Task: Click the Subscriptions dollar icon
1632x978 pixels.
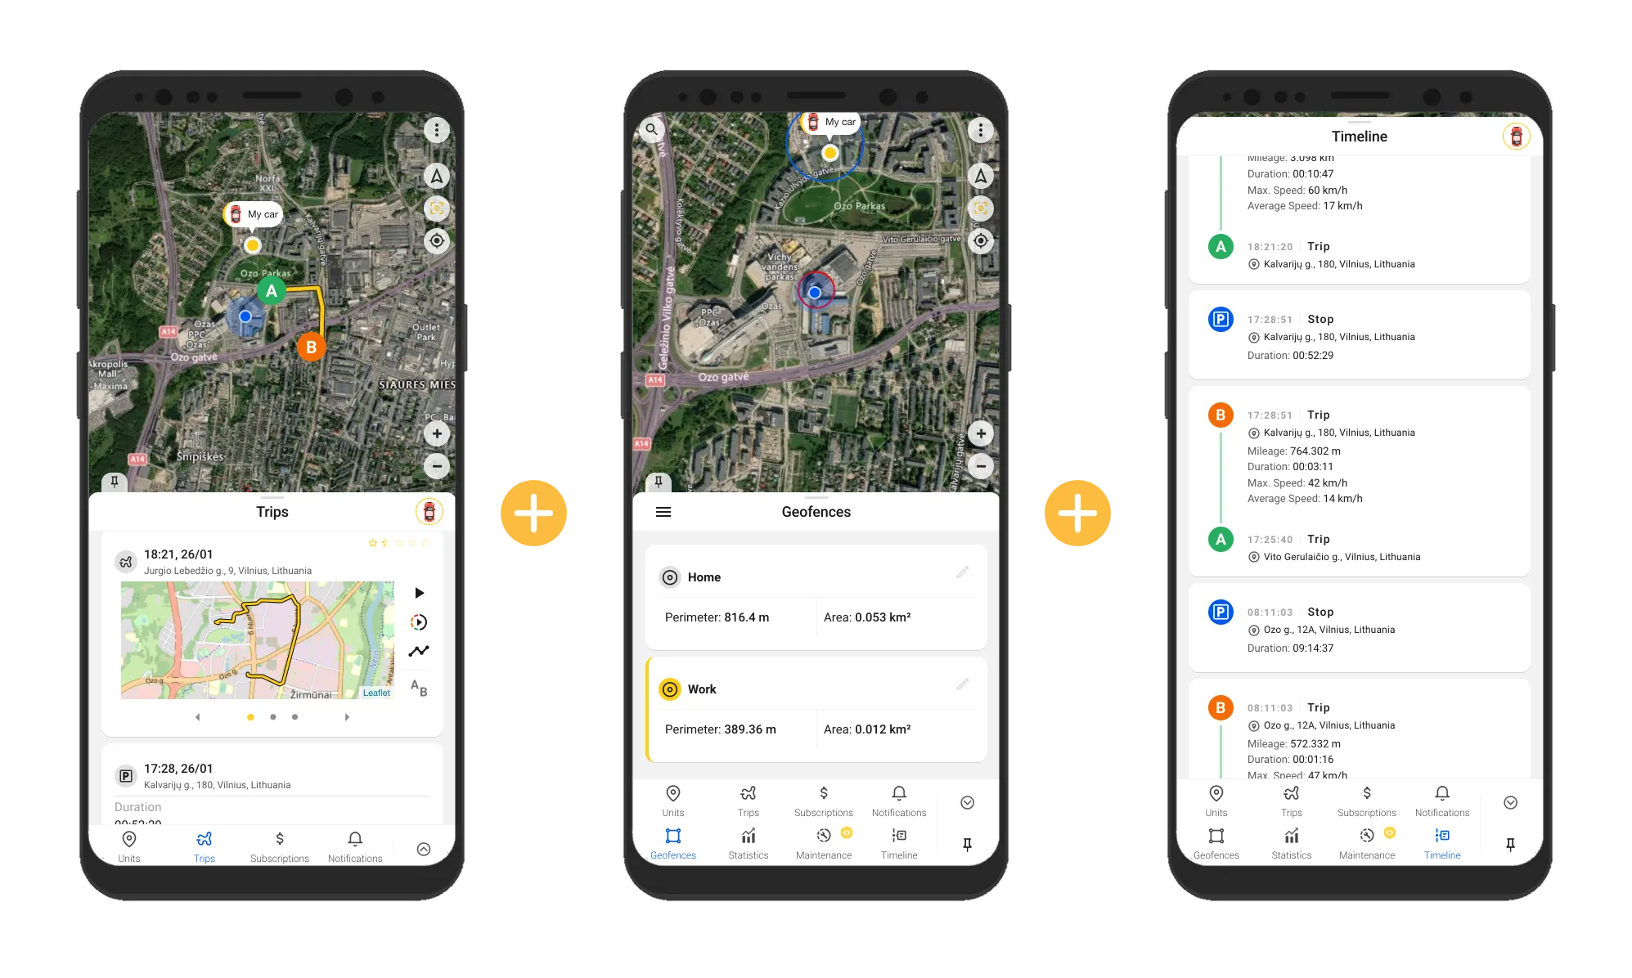Action: [280, 838]
